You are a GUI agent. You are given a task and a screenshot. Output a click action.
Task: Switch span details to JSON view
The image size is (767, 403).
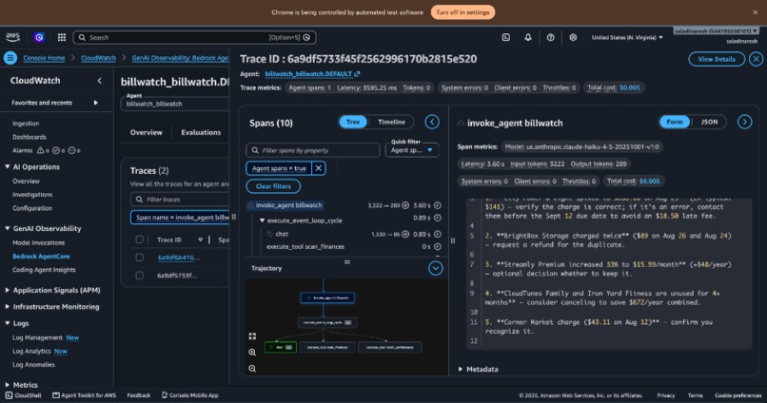(709, 122)
